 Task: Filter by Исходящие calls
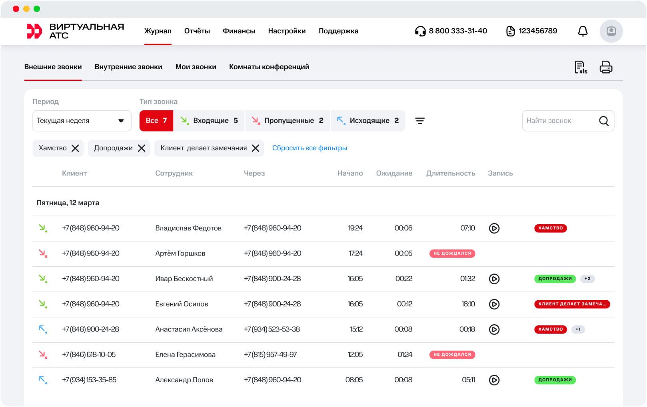(368, 121)
